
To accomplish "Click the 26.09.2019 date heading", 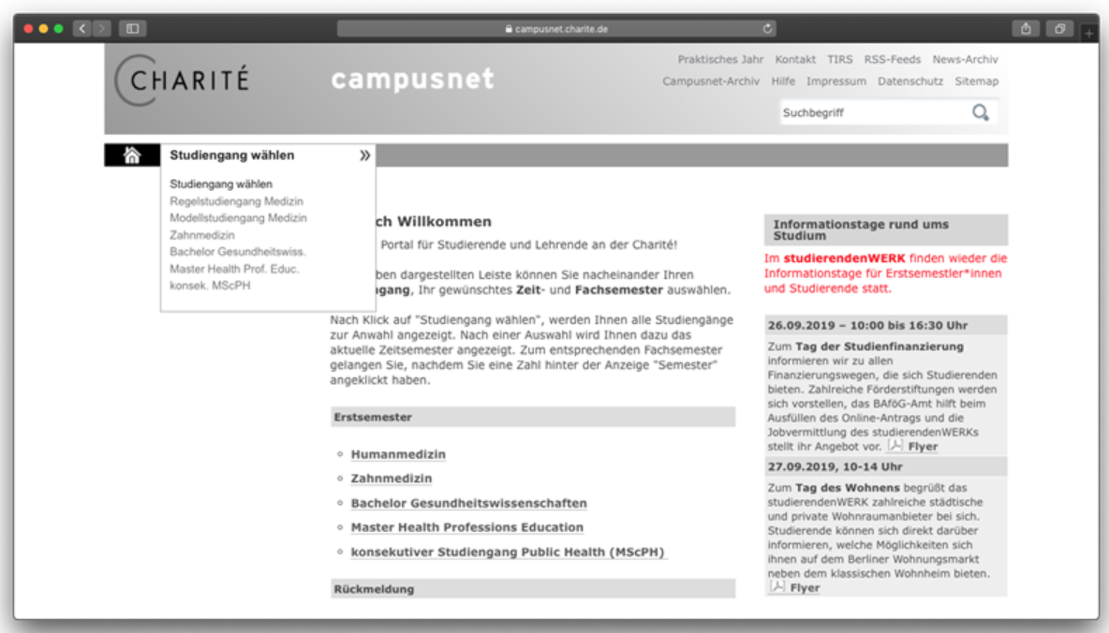I will pos(885,325).
